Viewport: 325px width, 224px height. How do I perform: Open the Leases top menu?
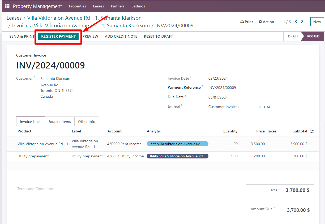click(99, 6)
